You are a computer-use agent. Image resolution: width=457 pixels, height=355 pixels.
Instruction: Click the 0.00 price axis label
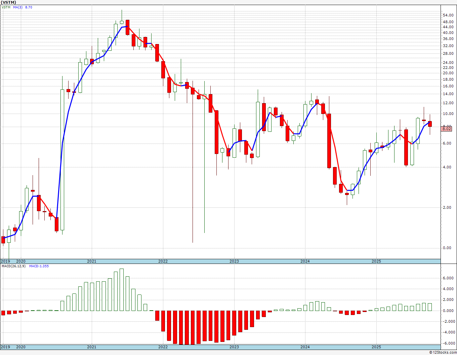pos(447,248)
